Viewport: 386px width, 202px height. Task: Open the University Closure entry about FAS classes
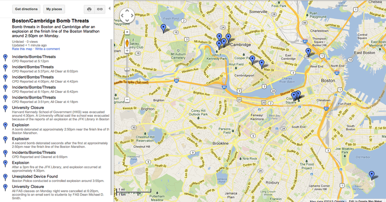point(28,187)
